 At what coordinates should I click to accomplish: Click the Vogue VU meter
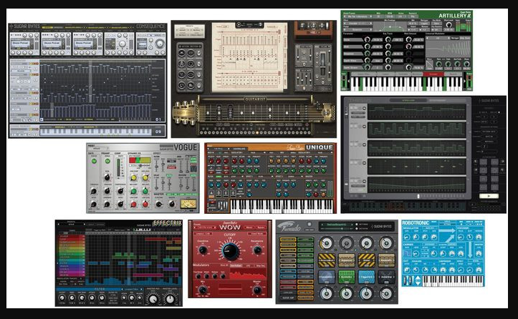pyautogui.click(x=188, y=204)
